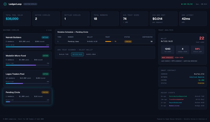Click smart contract address 0xe71A..e71A
The width and height of the screenshot is (210, 122).
point(199,74)
